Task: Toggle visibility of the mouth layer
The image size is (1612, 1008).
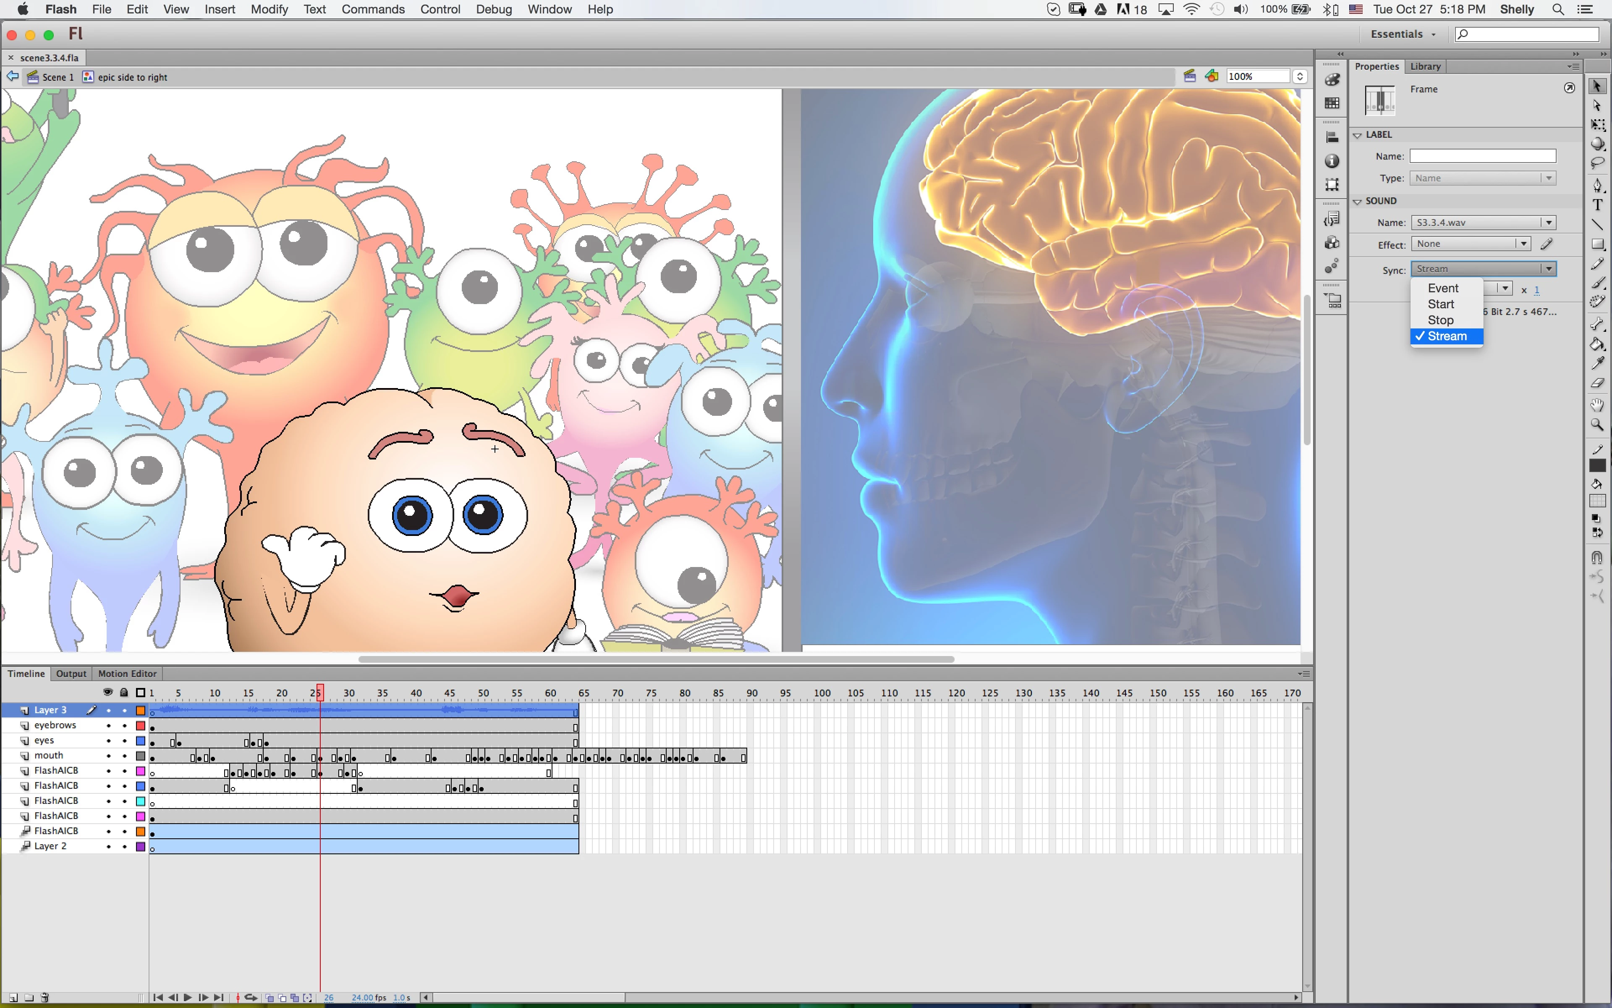Action: (x=108, y=756)
